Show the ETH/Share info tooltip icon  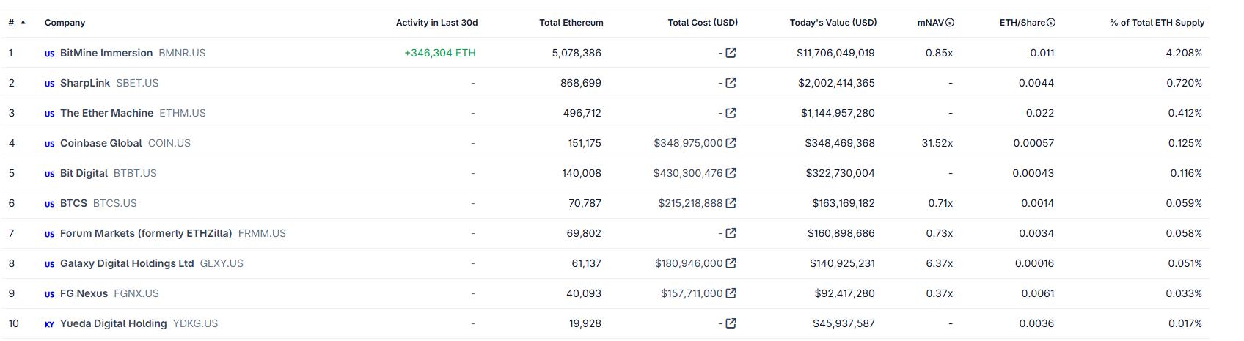click(1051, 23)
